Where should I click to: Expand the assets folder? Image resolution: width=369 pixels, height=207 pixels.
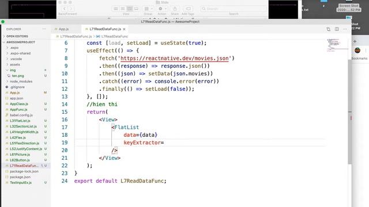tap(15, 64)
